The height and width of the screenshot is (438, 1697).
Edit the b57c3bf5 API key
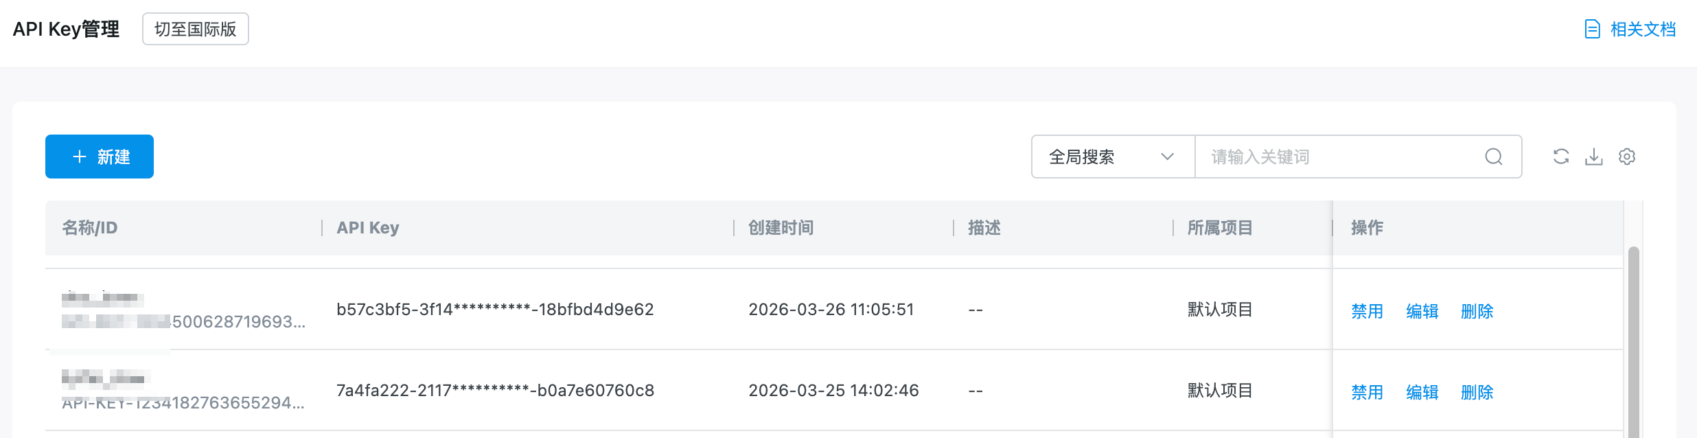[1422, 311]
